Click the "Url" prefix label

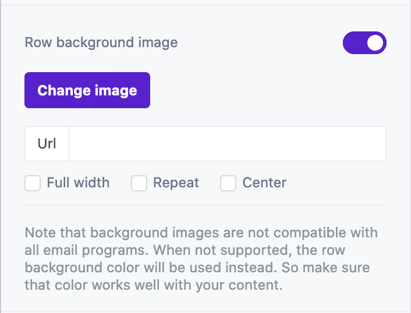[47, 144]
